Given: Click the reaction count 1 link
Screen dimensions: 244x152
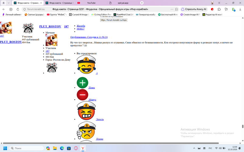Looking at the screenshot, I should [97, 73].
